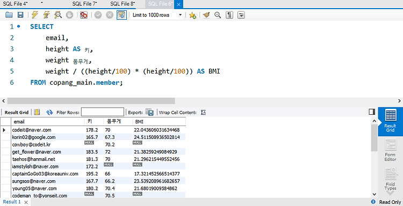Click BMI value 22.043606031634468
Viewport: 403px width, 206px height.
click(x=156, y=130)
